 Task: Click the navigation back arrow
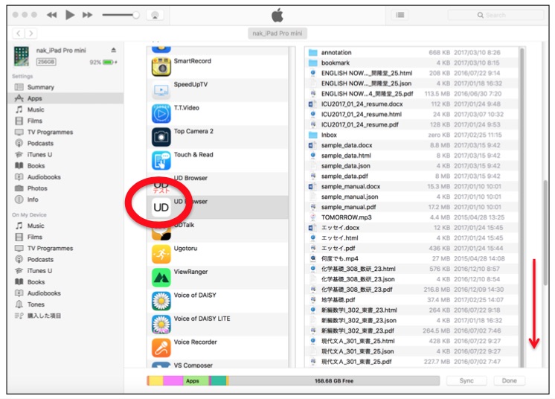pos(19,33)
